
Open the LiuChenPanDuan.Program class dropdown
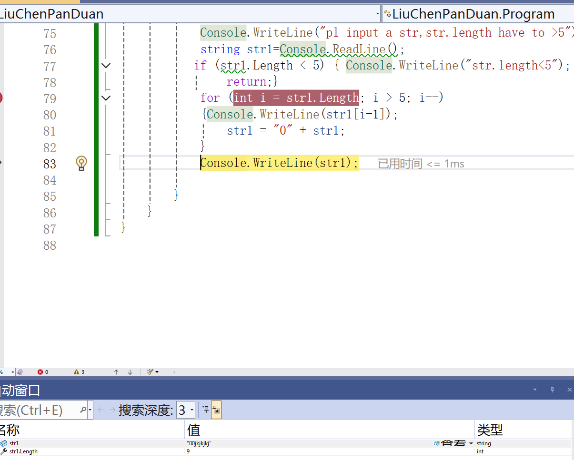tap(478, 14)
